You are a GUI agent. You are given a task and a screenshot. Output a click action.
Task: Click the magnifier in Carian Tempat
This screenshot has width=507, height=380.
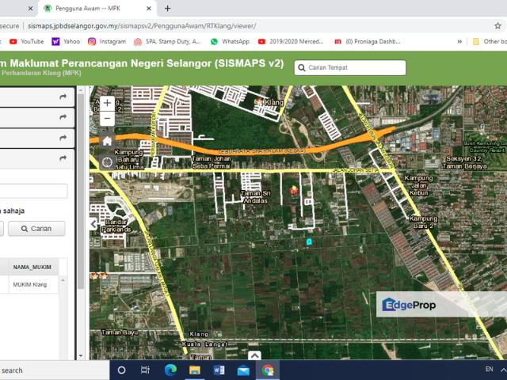point(301,67)
